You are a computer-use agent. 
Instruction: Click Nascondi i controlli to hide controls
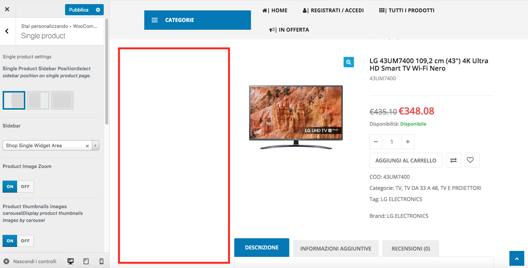[x=30, y=261]
